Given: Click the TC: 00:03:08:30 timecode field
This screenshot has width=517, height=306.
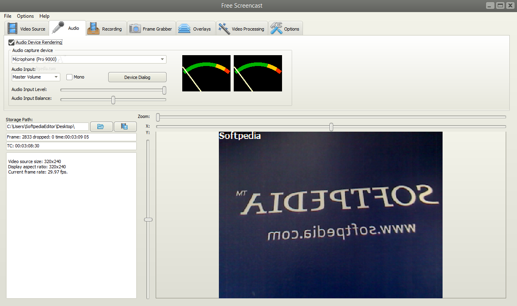Looking at the screenshot, I should 71,146.
